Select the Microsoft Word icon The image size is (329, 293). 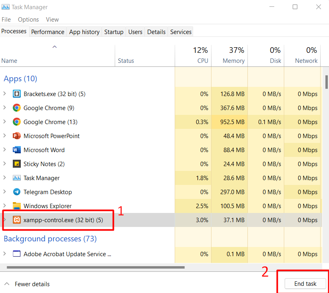(x=17, y=150)
